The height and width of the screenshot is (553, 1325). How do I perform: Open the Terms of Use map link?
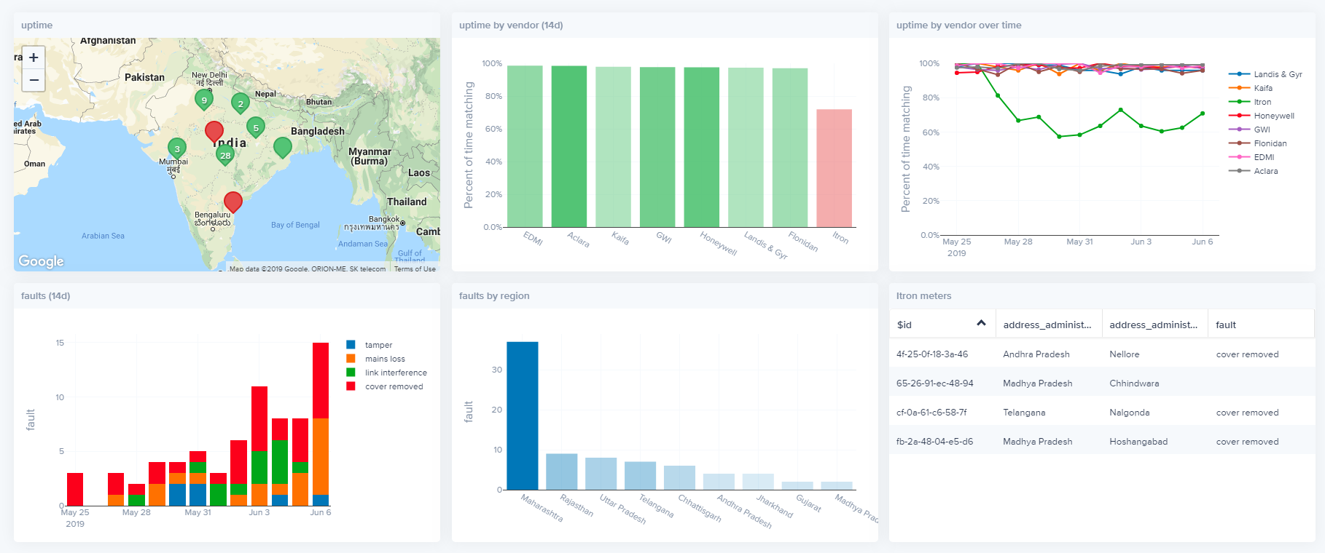point(415,269)
